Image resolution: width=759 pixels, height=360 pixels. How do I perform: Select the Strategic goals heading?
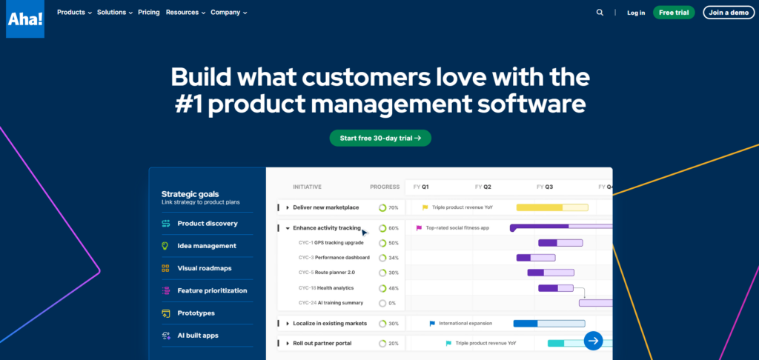point(190,194)
